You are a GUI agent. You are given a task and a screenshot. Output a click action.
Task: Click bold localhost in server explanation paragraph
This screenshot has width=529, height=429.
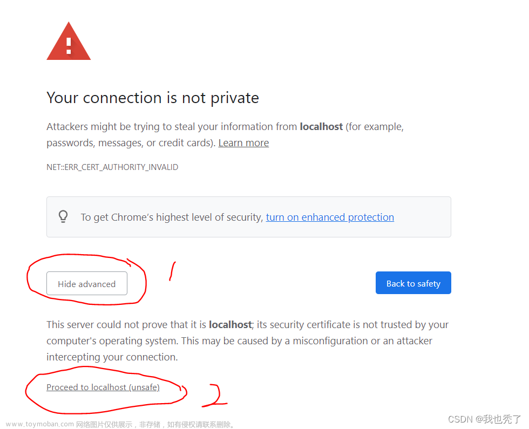(x=230, y=324)
